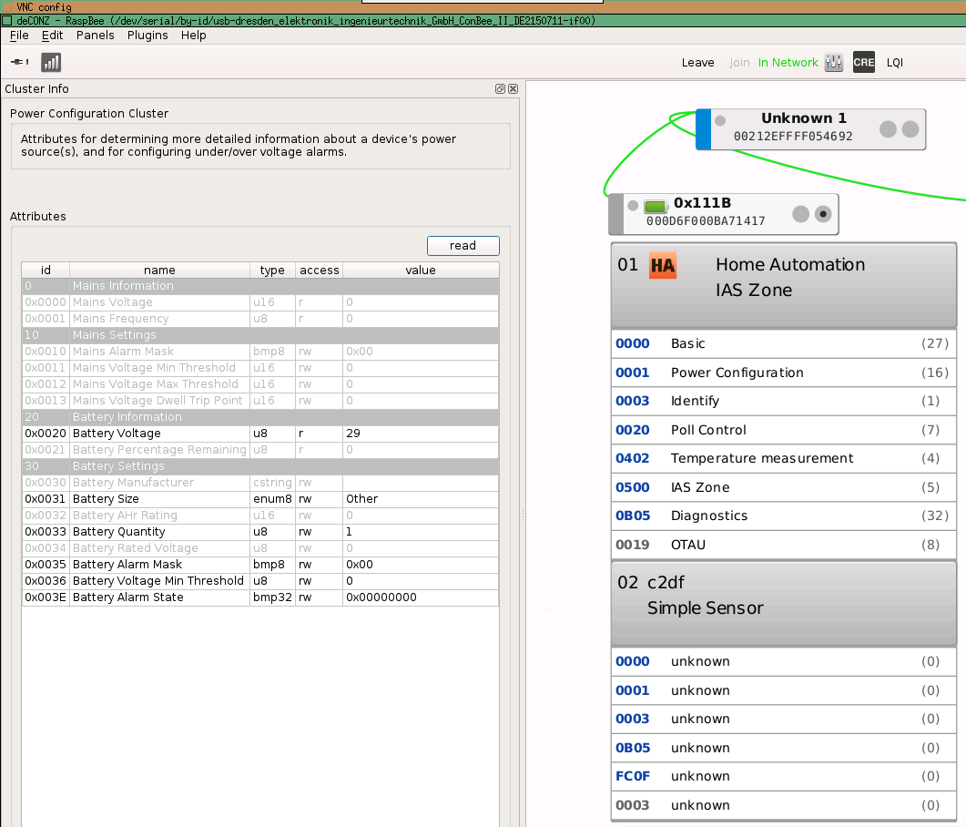The image size is (966, 827).
Task: Select the 0003 Identify cluster
Action: point(784,401)
